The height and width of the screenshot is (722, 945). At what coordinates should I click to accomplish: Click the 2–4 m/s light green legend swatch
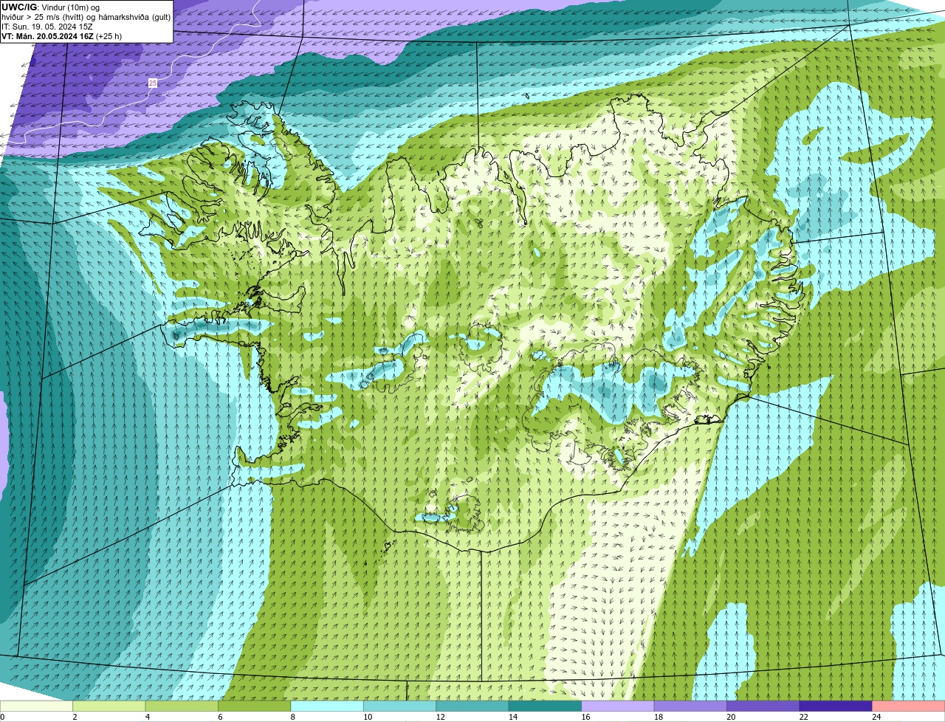pos(109,706)
